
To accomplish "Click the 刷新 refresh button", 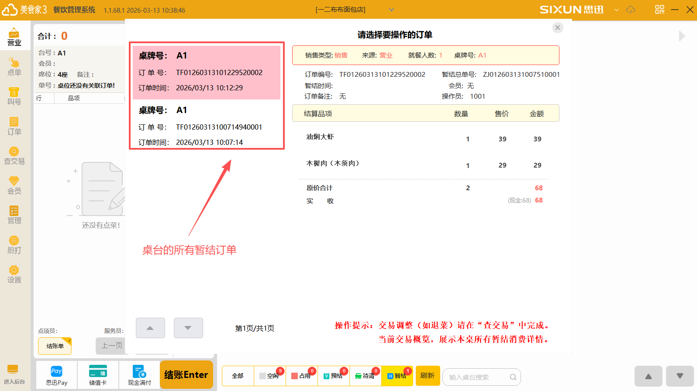I will [x=428, y=376].
